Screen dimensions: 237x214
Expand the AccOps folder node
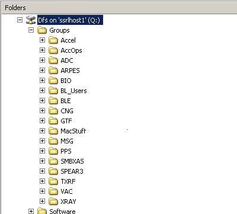pos(42,50)
